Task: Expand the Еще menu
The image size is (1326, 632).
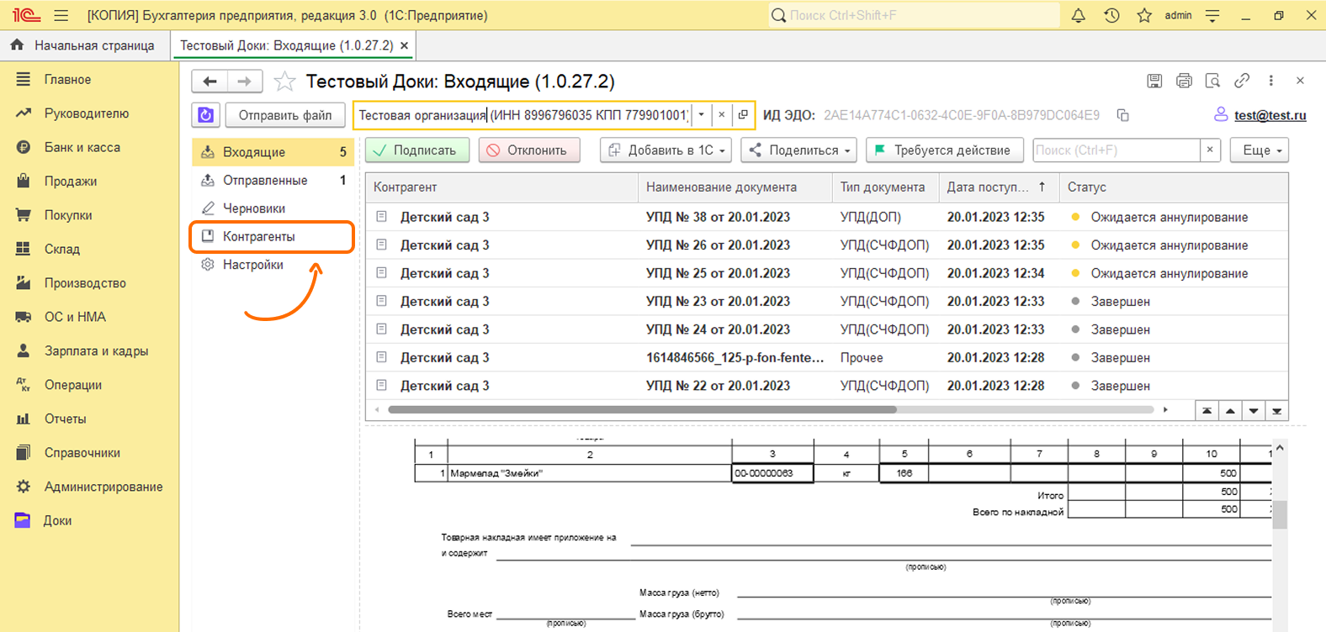Action: click(x=1260, y=150)
